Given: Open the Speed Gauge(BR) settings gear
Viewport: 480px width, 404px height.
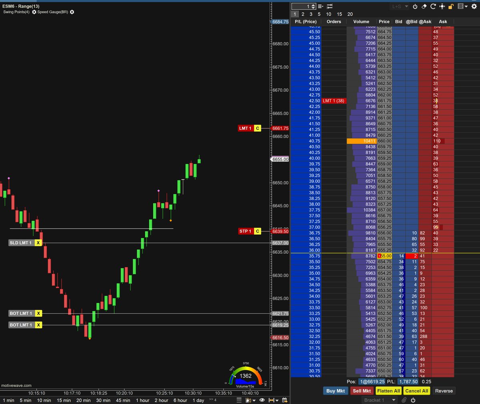Looking at the screenshot, I should pos(72,12).
